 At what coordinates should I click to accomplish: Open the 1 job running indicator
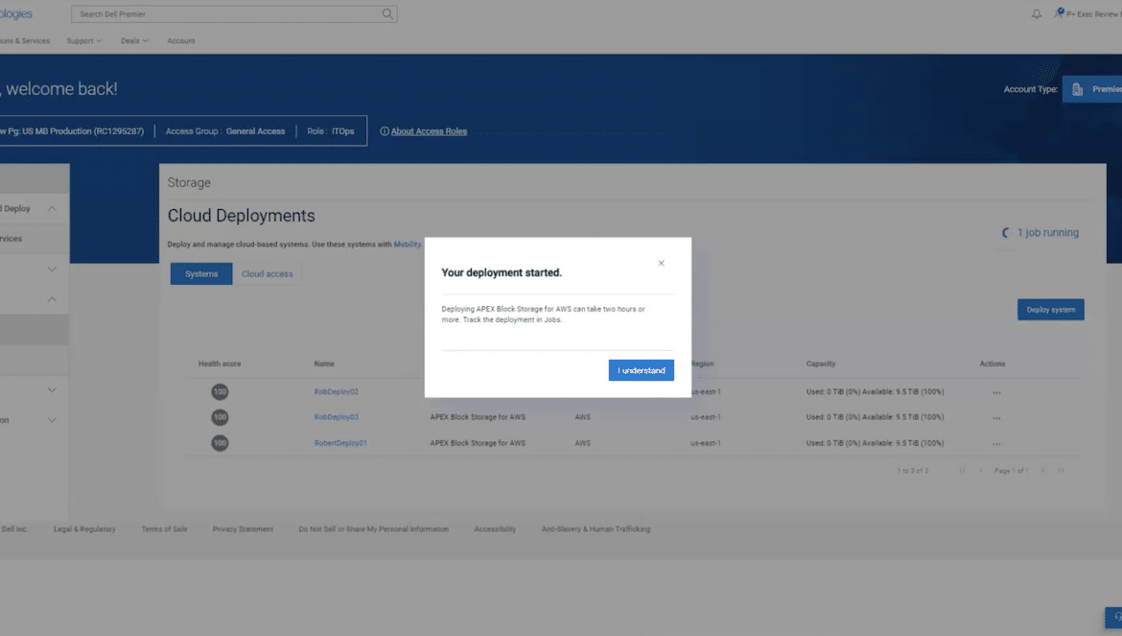[1041, 232]
